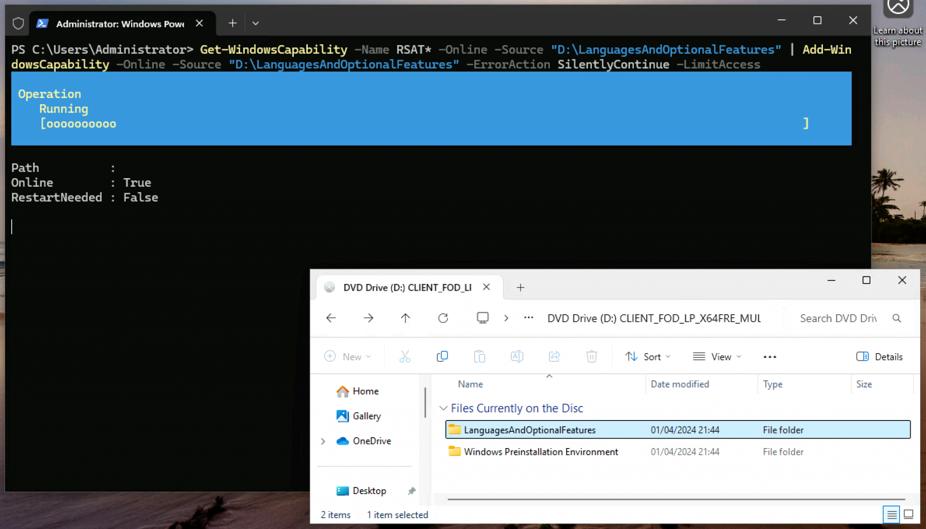The image size is (926, 529).
Task: Expand the OneDrive tree node
Action: pos(323,441)
